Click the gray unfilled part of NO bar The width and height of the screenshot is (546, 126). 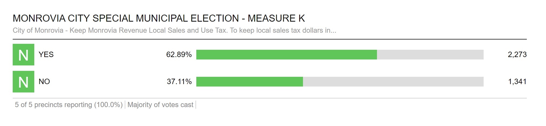click(x=393, y=82)
